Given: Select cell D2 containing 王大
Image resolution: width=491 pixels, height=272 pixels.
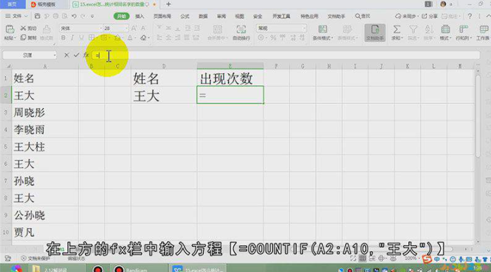Looking at the screenshot, I should [164, 96].
